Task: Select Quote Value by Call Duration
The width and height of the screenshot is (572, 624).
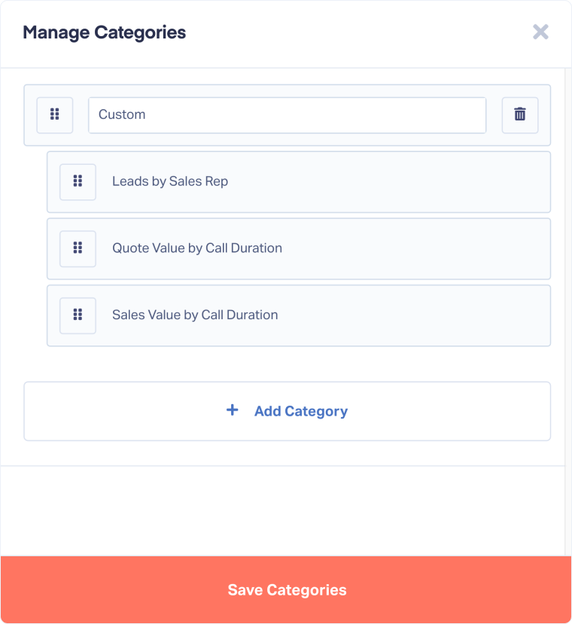Action: (x=298, y=248)
